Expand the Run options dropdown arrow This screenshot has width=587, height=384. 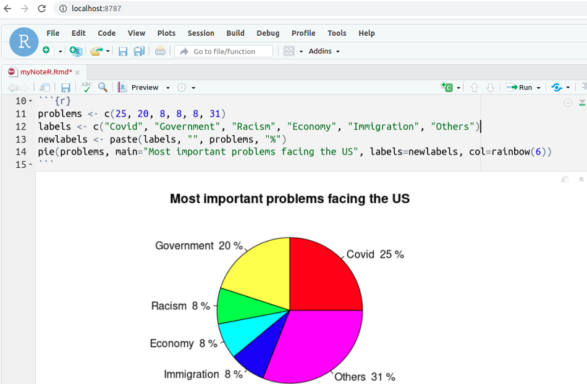click(x=538, y=87)
